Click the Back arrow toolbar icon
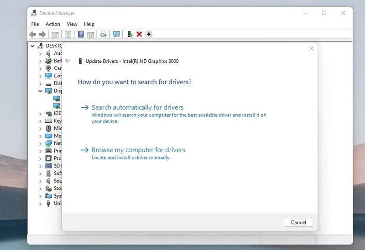Viewport: 365px width, 250px height. [32, 35]
